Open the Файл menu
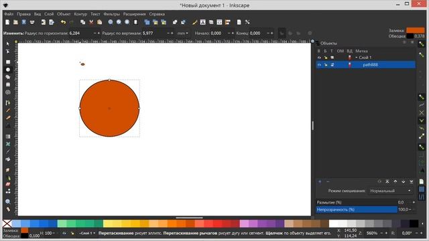 9,14
